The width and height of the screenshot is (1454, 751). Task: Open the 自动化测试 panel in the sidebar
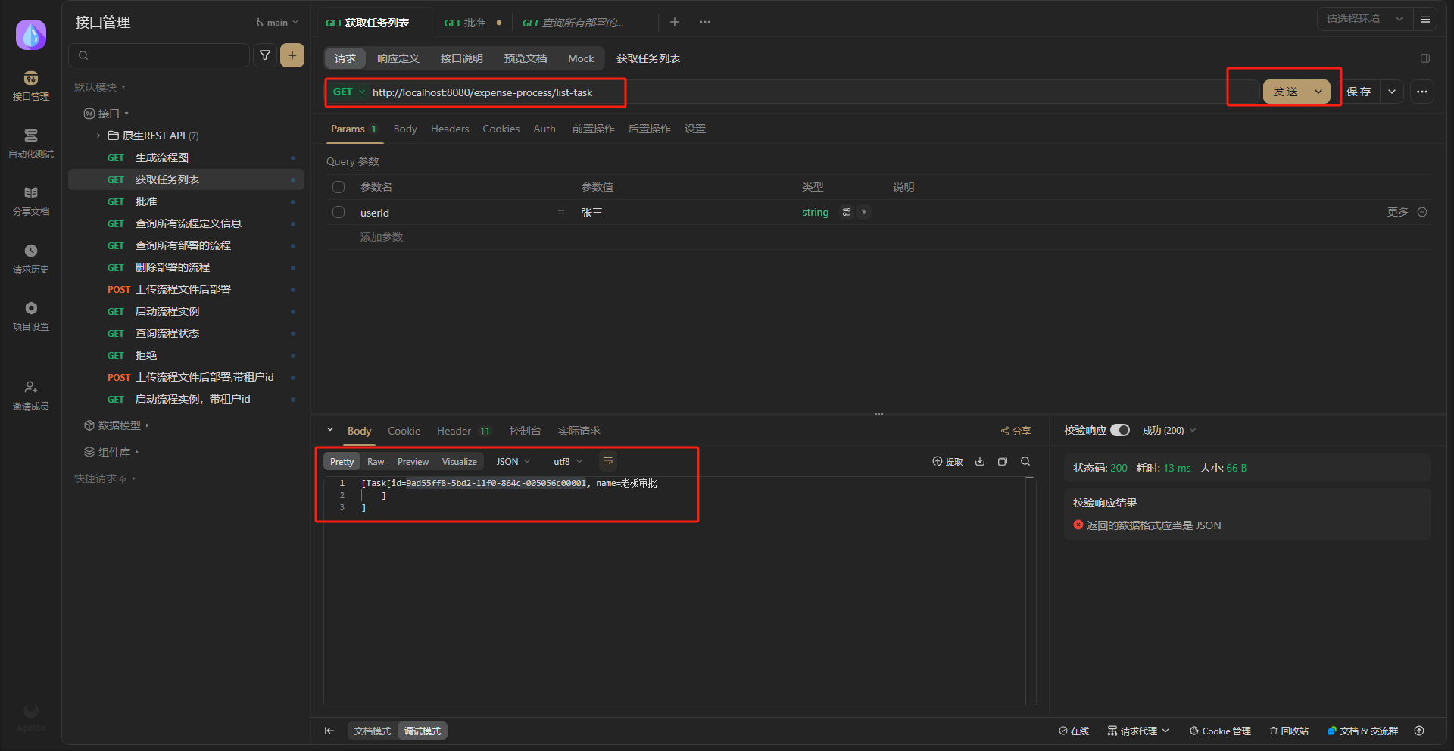pyautogui.click(x=30, y=144)
